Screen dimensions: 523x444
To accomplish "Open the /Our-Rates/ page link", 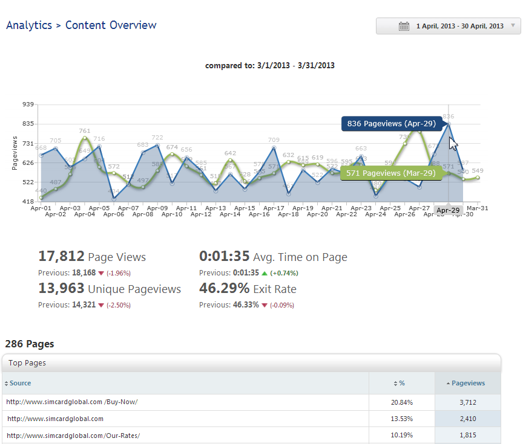I will [x=74, y=435].
